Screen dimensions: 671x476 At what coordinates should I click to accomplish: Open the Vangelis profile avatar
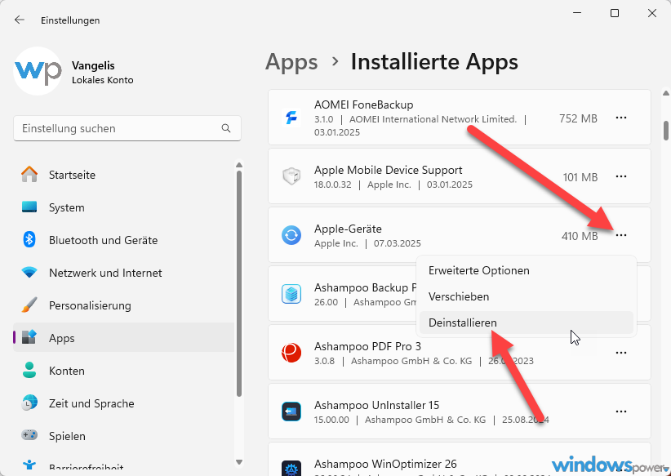click(38, 71)
